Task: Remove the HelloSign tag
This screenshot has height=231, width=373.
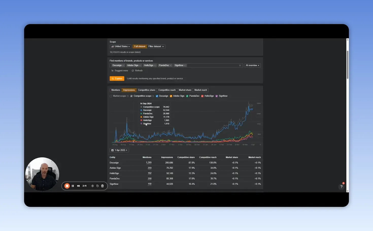Action: click(x=155, y=65)
